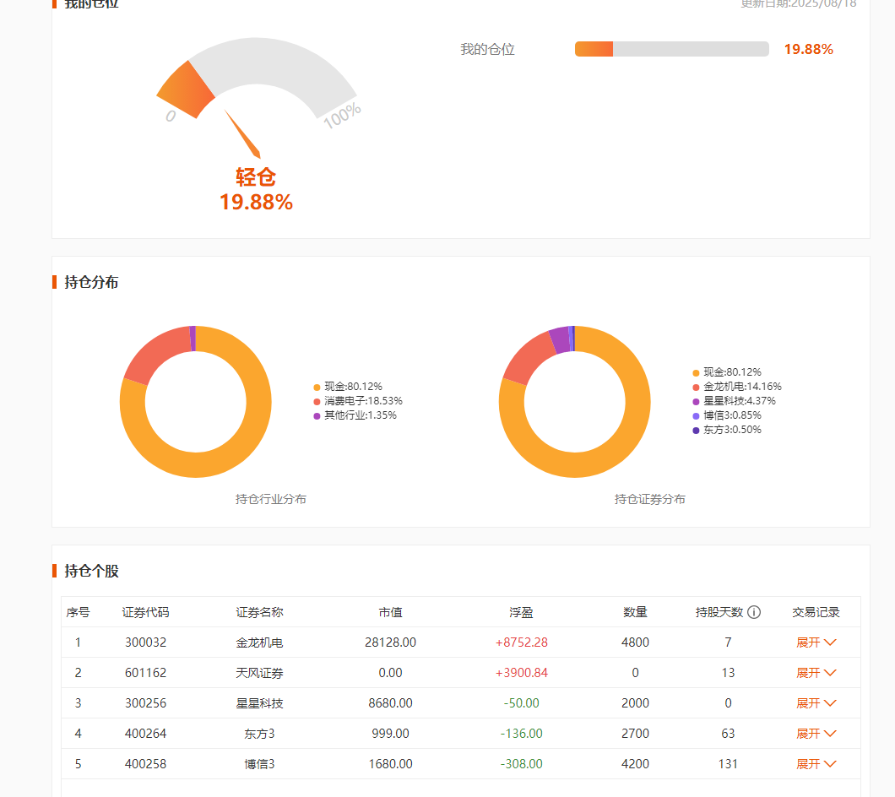Select stock code 300256
The image size is (895, 797).
[x=145, y=702]
